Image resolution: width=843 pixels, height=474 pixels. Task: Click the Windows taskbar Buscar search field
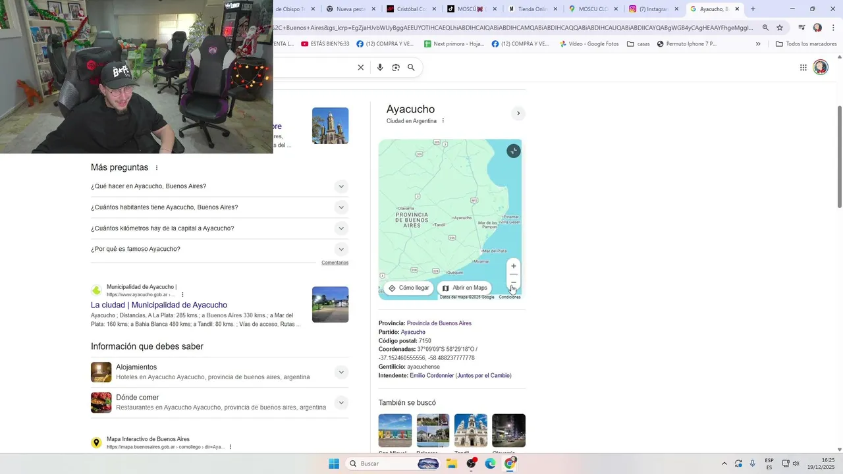coord(393,463)
